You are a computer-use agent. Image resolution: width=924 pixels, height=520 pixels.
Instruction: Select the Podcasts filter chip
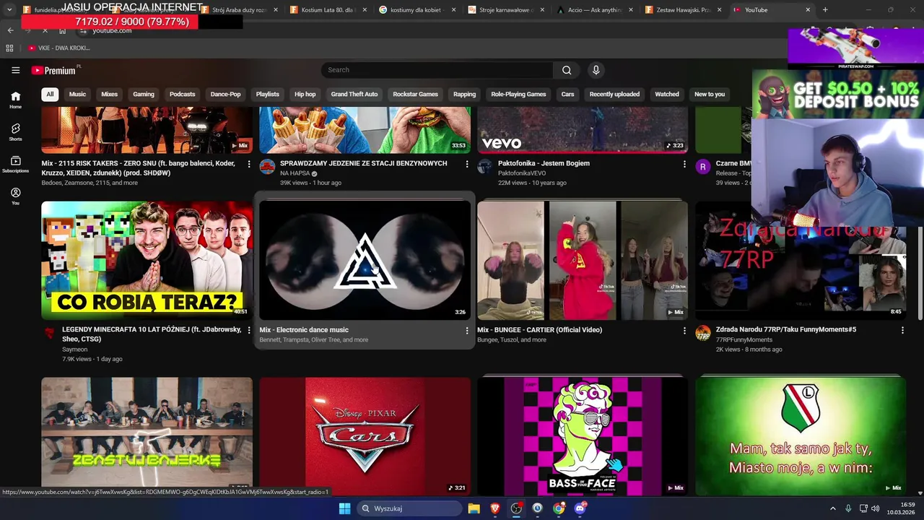182,94
